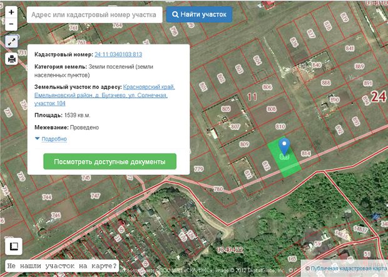This screenshot has height=277, width=388.
Task: Select parcel 780 on the map
Action: click(218, 188)
